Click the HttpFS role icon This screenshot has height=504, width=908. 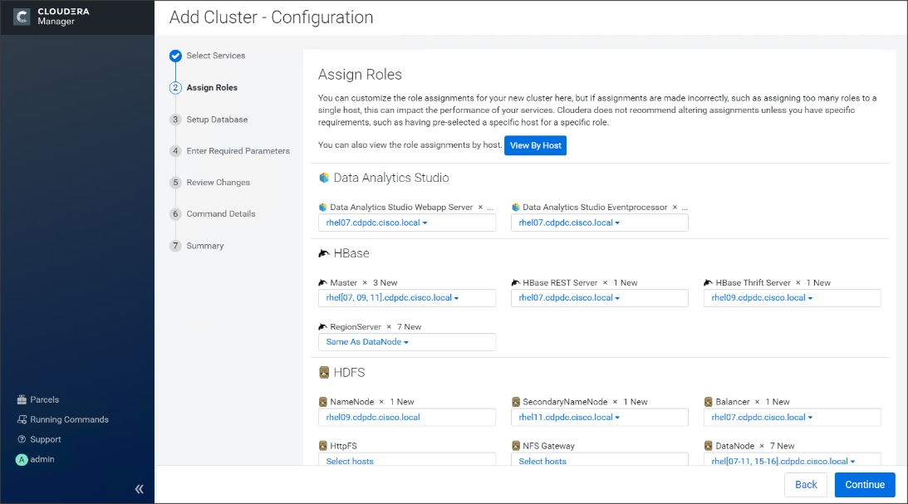pos(323,446)
